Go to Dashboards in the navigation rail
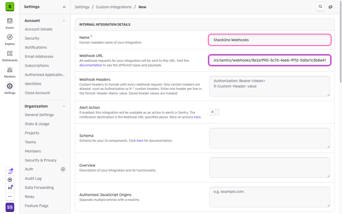 tap(10, 56)
